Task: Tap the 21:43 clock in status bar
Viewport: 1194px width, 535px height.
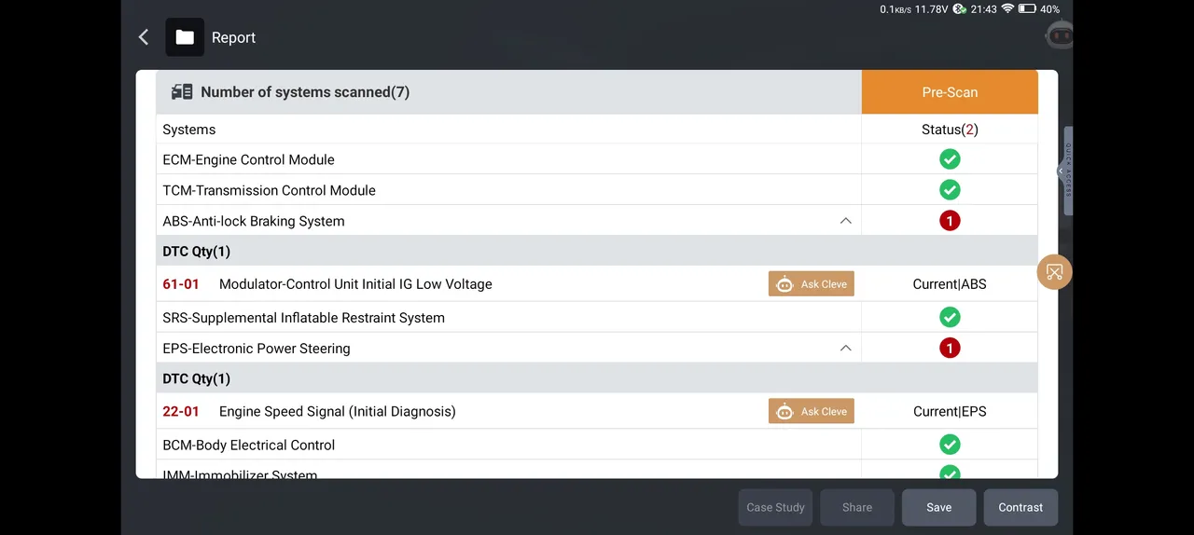Action: (983, 9)
